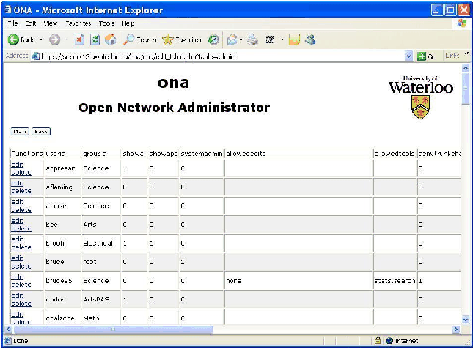Click the browser Back arrow icon
473x349 pixels.
tap(14, 40)
